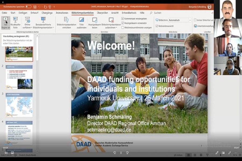242x161 pixels.
Task: Click the video rewind button
Action: pos(115,153)
